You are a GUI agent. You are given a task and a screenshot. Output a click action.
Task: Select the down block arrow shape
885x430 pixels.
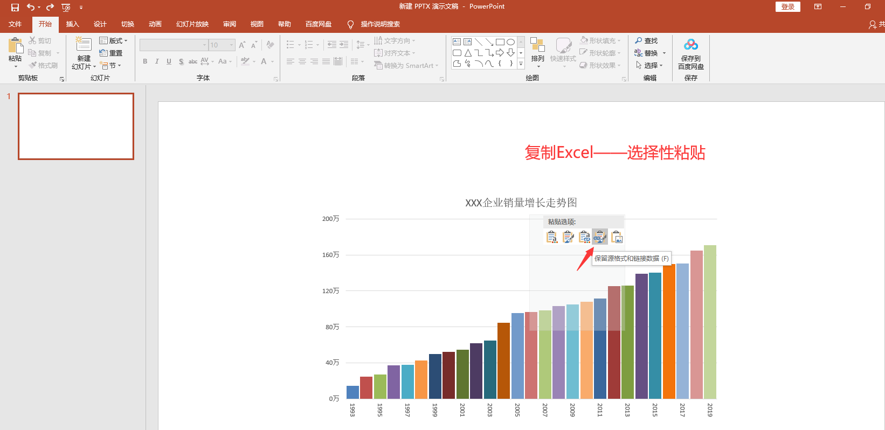(510, 53)
